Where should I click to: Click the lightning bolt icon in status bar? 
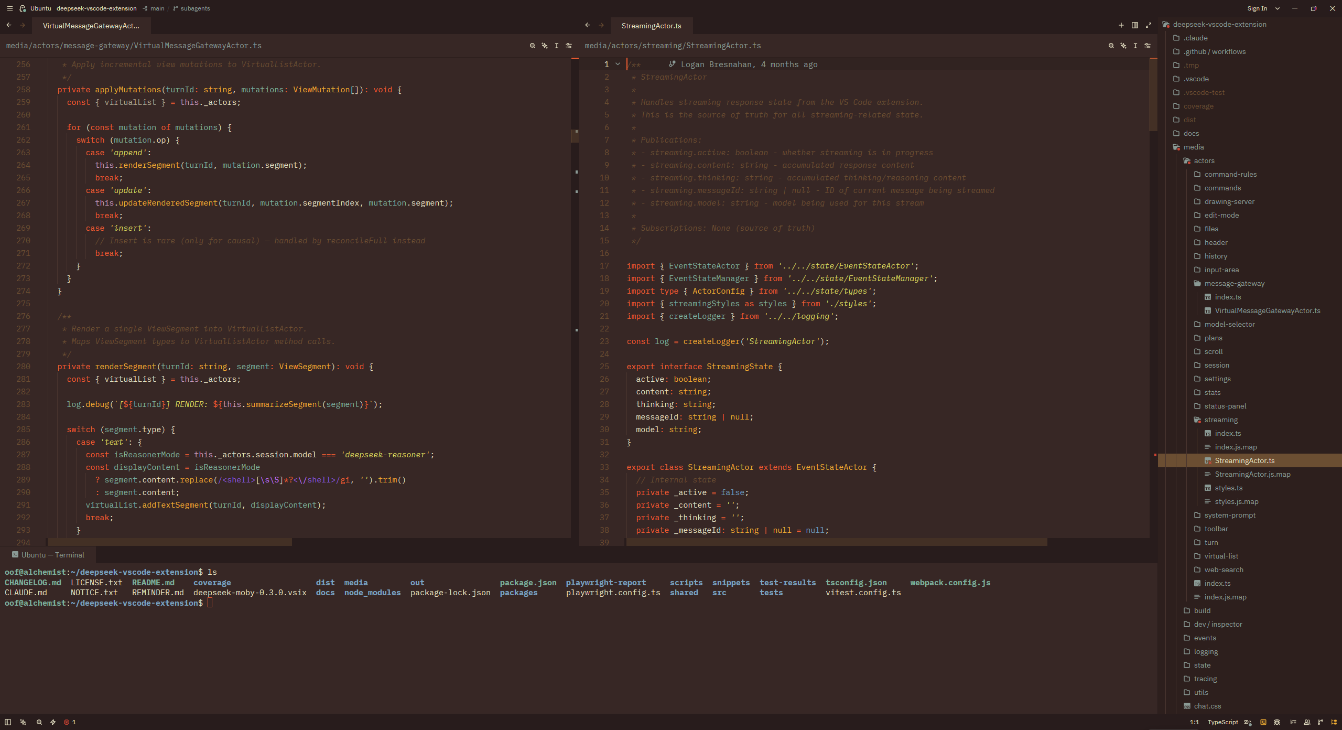53,722
